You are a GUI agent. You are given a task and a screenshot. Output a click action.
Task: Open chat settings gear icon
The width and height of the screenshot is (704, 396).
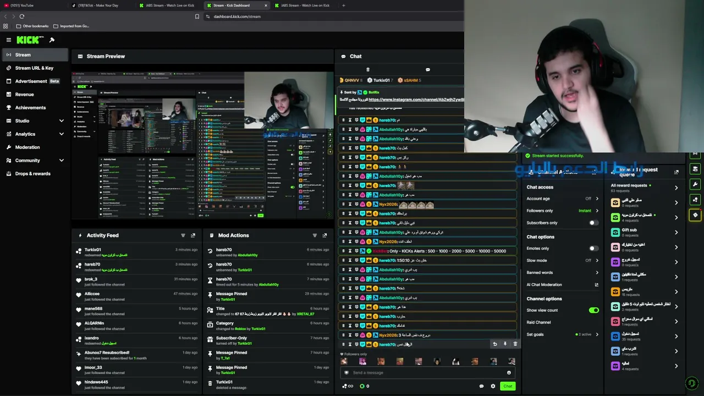coord(493,386)
